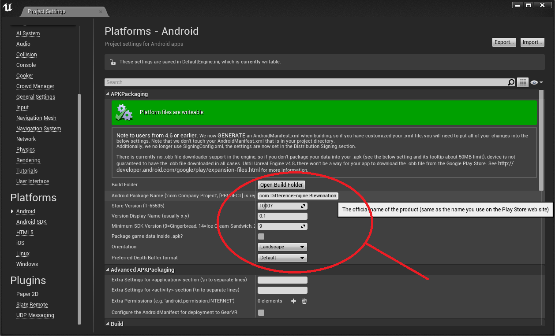This screenshot has height=336, width=555.
Task: Edit Version Display Name field
Action: click(x=282, y=216)
